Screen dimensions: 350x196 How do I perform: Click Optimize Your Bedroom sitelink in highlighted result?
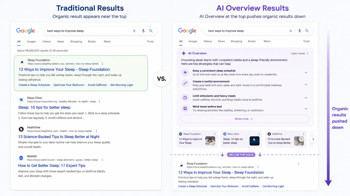(x=69, y=85)
